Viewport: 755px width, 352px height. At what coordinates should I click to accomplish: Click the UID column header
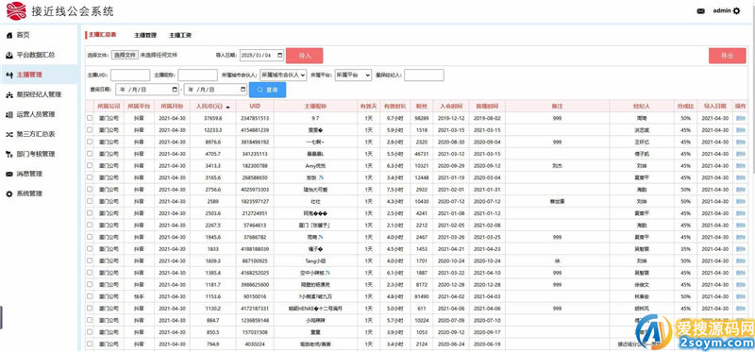pos(255,106)
